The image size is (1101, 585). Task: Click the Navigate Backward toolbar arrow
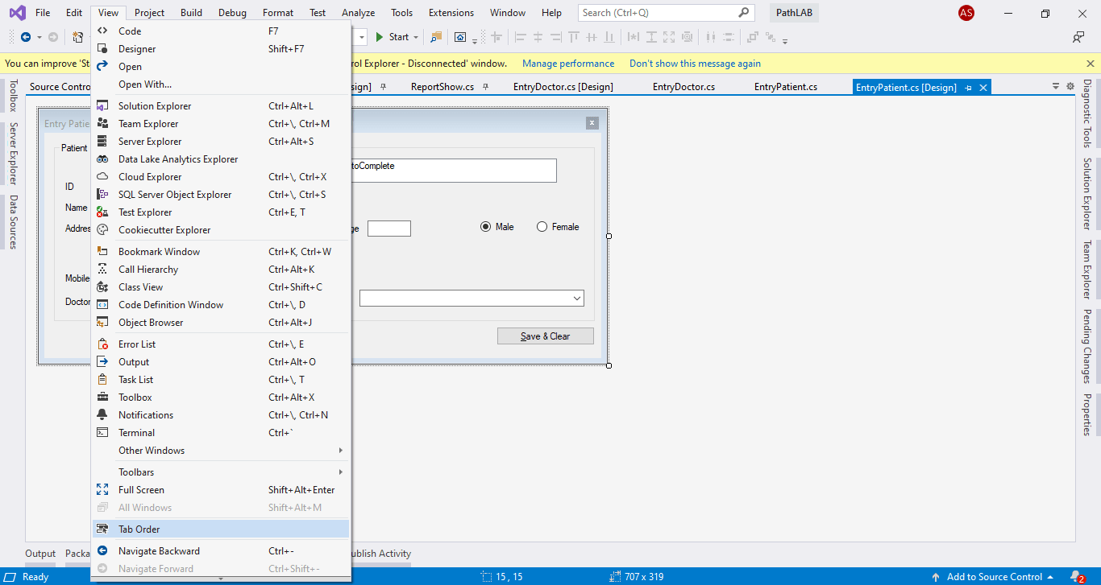coord(26,37)
